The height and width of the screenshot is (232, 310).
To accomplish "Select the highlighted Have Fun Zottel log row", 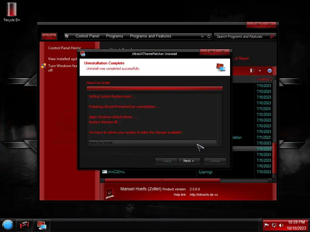I will 152,143.
